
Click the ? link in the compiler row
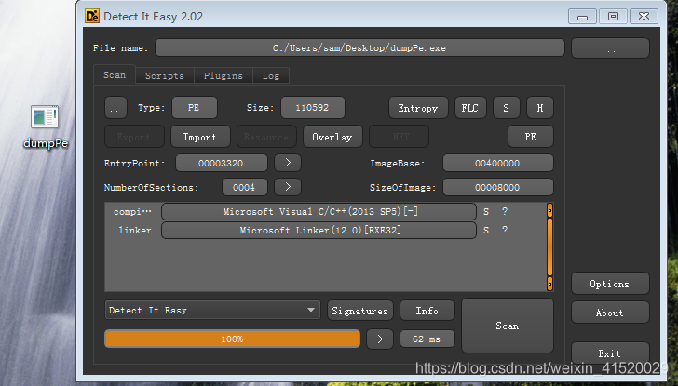505,211
